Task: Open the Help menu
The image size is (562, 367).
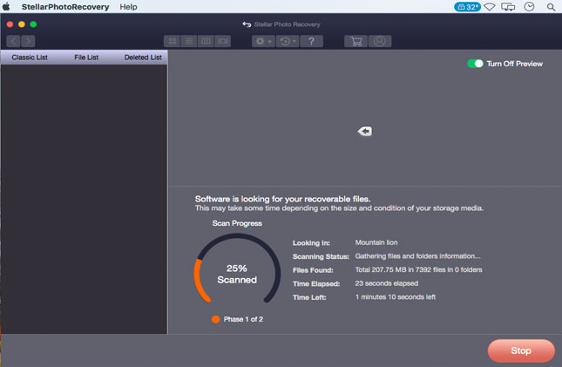Action: coord(128,7)
